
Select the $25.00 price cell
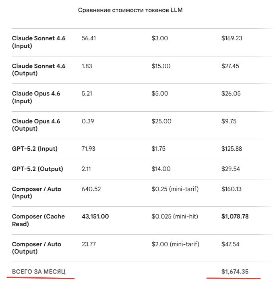pyautogui.click(x=161, y=121)
